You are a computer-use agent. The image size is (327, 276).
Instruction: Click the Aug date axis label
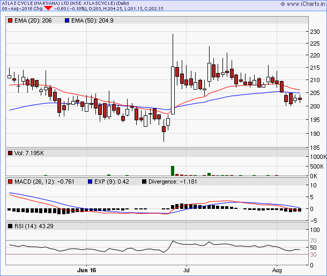point(277,270)
